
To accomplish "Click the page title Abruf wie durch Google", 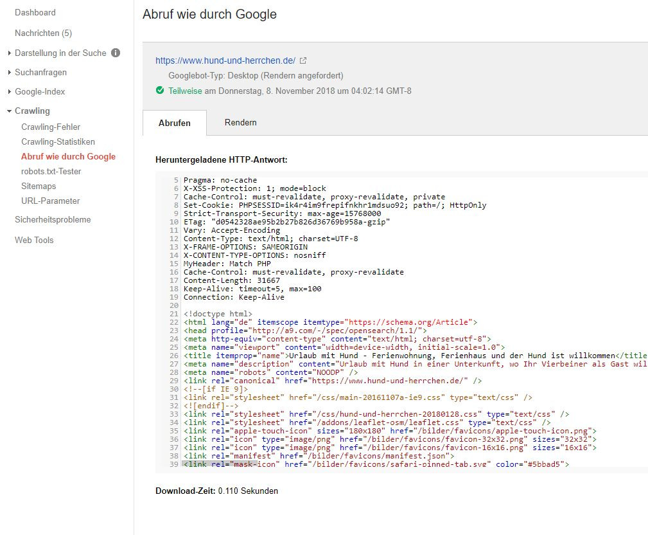I will click(x=209, y=15).
